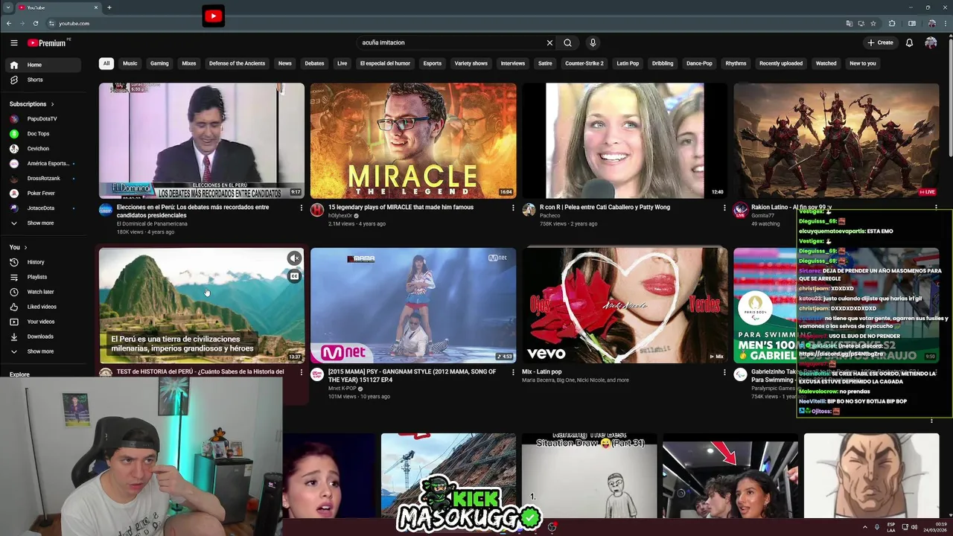Open Home in the sidebar
Screen dimensions: 953x536
click(42, 65)
